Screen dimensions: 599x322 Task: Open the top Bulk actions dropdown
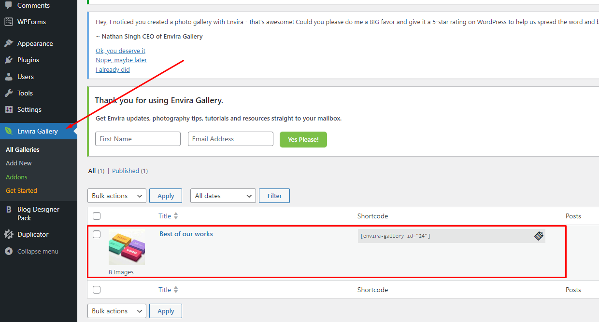[x=116, y=196]
